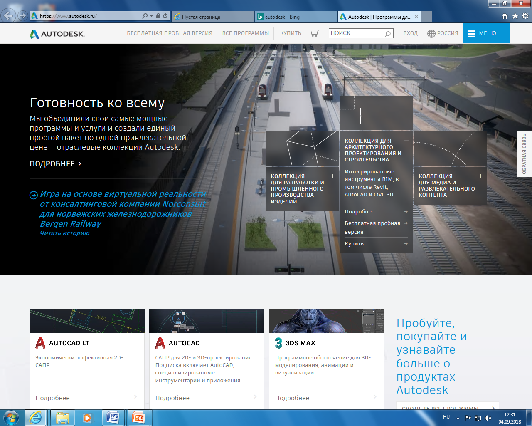Click the Autodesk logo in the header
This screenshot has width=532, height=426.
tap(57, 34)
